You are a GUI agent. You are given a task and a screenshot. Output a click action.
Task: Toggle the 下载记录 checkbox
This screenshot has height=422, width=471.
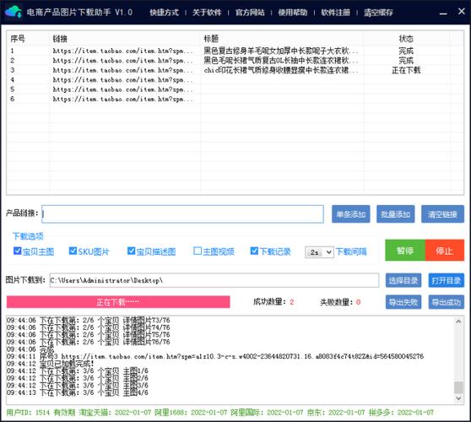coord(254,251)
